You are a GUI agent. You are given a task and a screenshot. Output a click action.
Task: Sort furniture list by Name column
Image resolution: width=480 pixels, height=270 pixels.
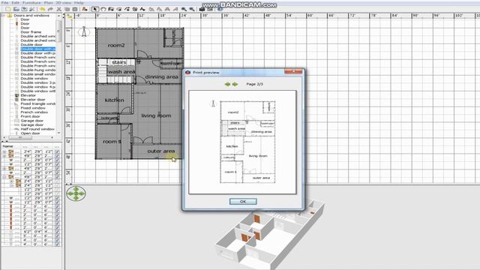point(8,146)
